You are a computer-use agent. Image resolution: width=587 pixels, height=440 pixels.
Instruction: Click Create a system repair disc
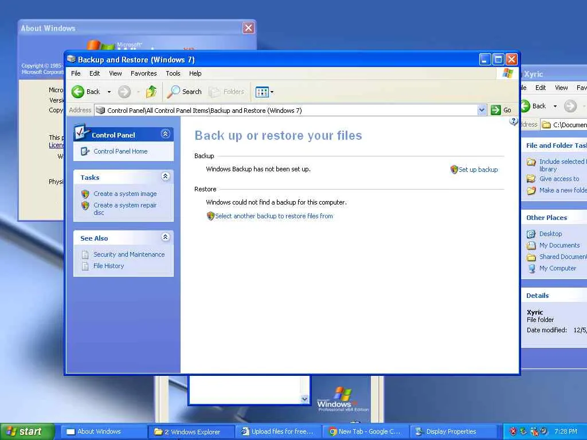[x=125, y=209]
